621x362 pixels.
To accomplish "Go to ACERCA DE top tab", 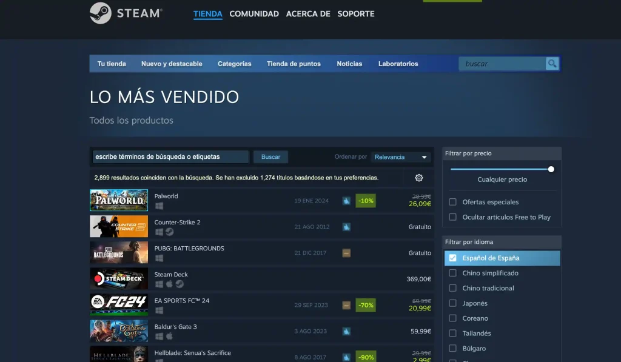I will (308, 14).
